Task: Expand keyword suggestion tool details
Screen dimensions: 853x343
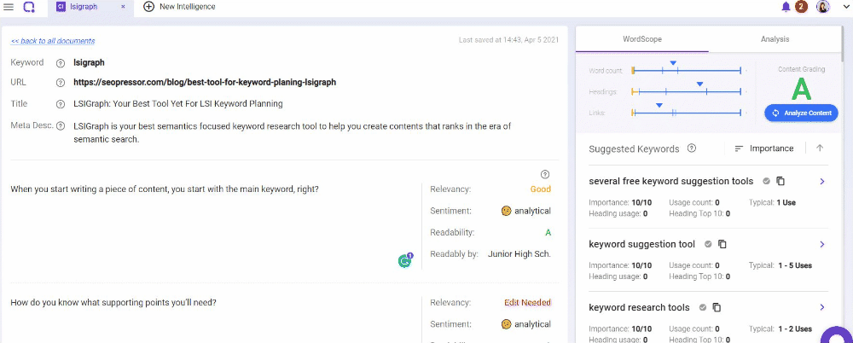Action: coord(822,245)
